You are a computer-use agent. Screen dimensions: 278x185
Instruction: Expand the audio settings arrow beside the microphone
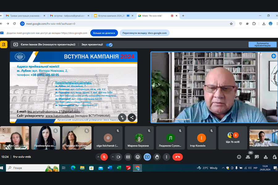tap(98, 157)
